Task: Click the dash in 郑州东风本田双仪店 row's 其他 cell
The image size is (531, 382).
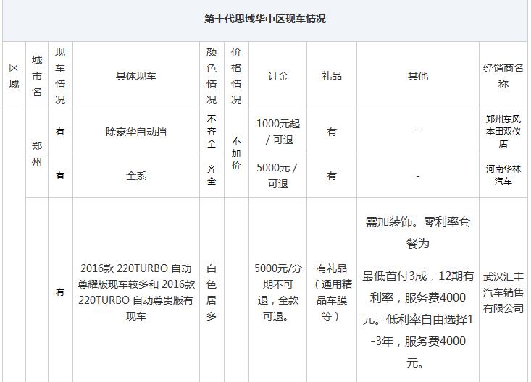Action: point(418,132)
